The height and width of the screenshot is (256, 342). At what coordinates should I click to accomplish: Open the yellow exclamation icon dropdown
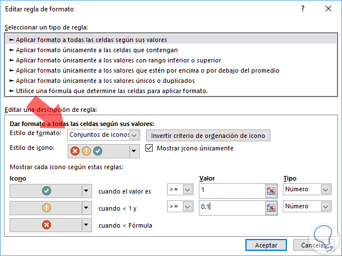[86, 208]
